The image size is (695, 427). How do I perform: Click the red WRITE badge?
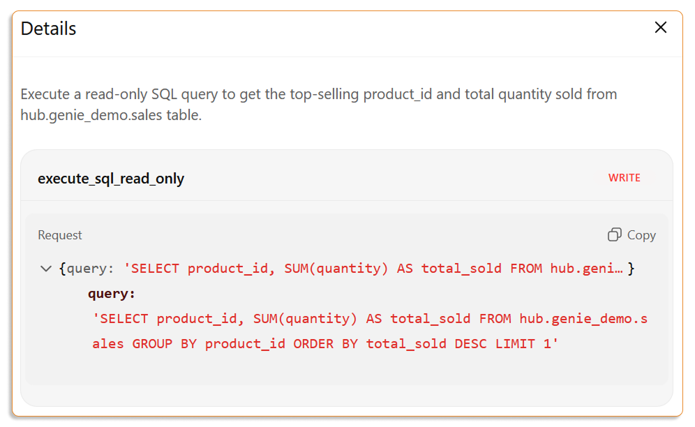tap(624, 178)
